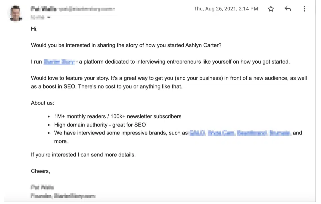Click the reply arrow icon
Image resolution: width=321 pixels, height=204 pixels.
pyautogui.click(x=287, y=9)
